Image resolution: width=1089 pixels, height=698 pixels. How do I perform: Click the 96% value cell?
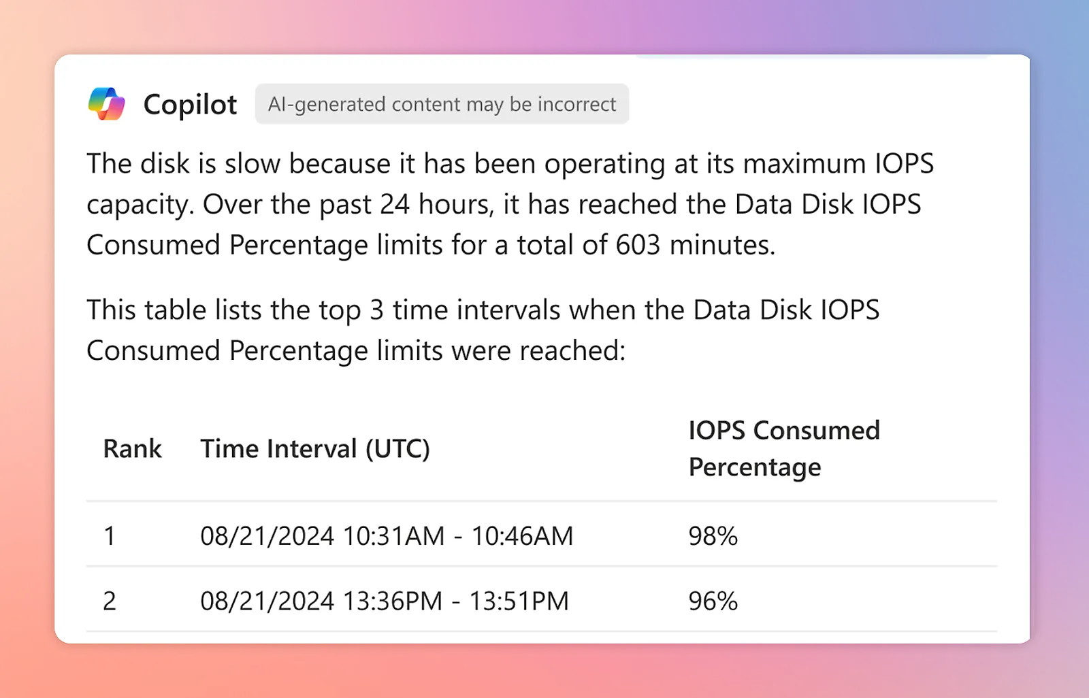click(x=713, y=601)
